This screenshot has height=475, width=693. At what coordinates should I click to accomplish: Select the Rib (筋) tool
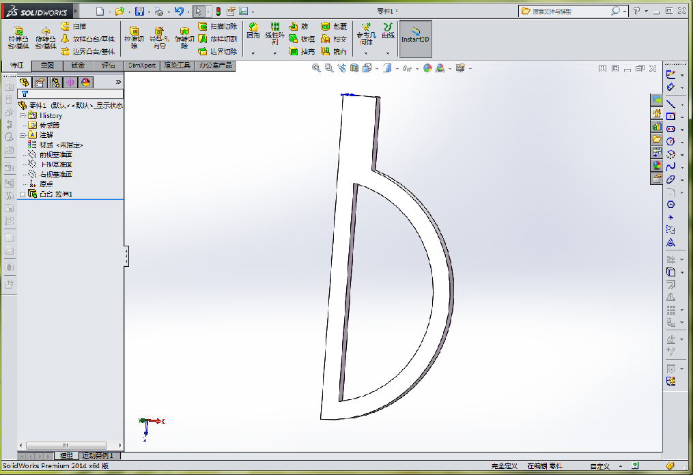pos(299,27)
